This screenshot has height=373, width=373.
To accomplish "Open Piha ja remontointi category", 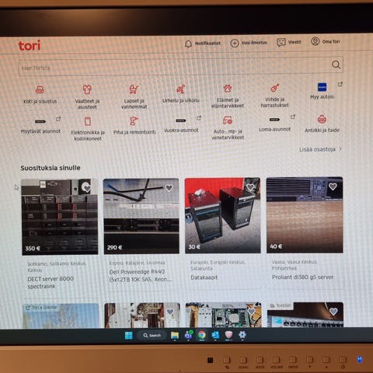I will pos(134,126).
